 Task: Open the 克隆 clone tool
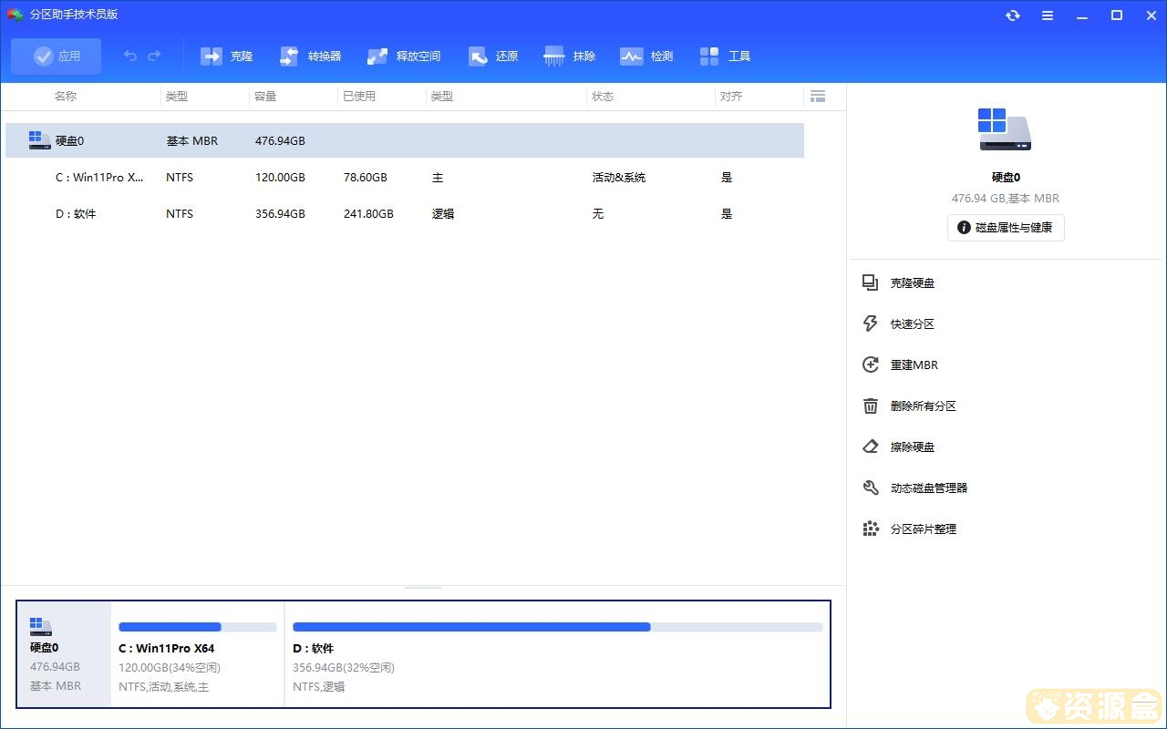226,56
